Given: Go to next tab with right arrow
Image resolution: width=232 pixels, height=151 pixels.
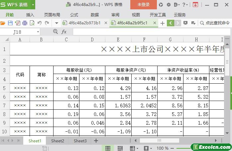Looking at the screenshot, I should pyautogui.click(x=177, y=23).
